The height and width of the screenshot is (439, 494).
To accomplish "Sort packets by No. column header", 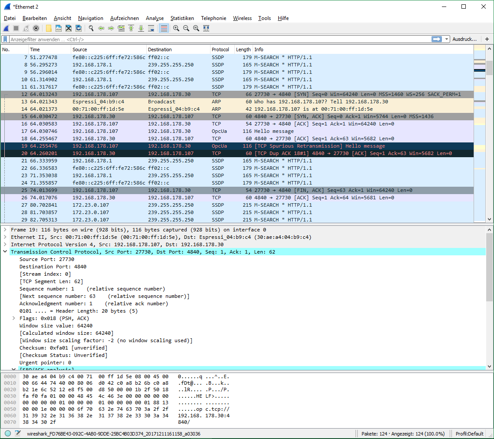I will pyautogui.click(x=14, y=50).
